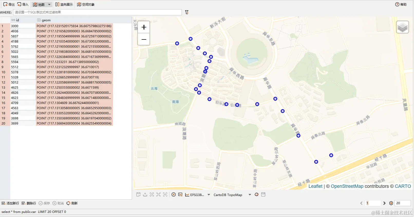Image resolution: width=414 pixels, height=217 pixels.
Task: Click the 刷新 refresh button
Action: pos(72,203)
